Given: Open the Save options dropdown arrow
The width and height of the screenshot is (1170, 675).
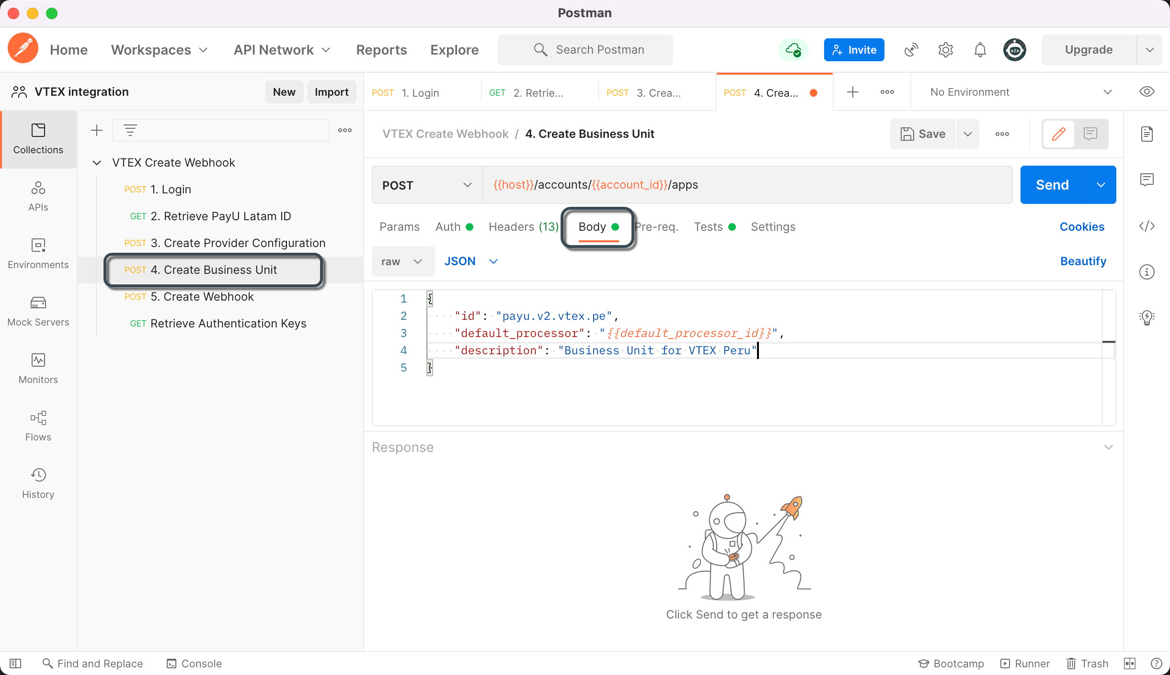Looking at the screenshot, I should click(x=967, y=134).
